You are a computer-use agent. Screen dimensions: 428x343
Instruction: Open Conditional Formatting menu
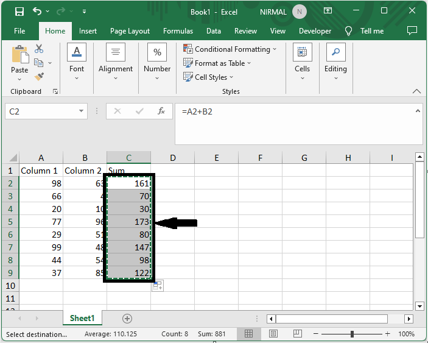230,49
